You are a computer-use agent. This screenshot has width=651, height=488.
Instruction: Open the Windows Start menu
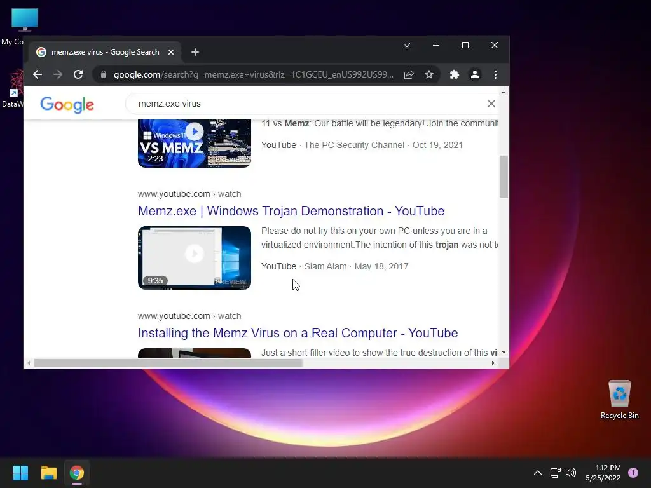pyautogui.click(x=20, y=473)
